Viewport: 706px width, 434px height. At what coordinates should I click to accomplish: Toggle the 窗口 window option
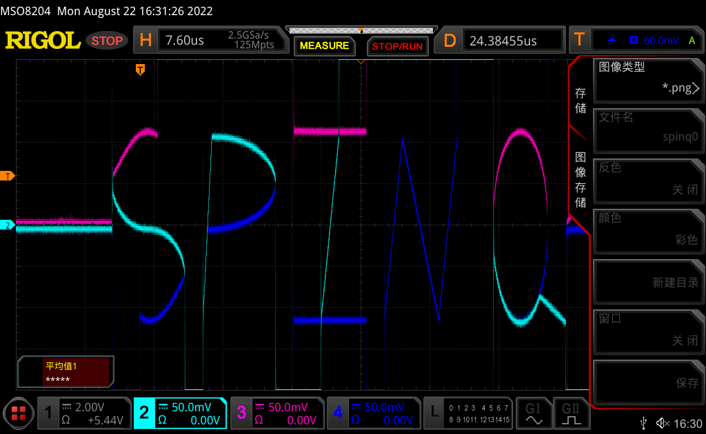click(x=648, y=331)
